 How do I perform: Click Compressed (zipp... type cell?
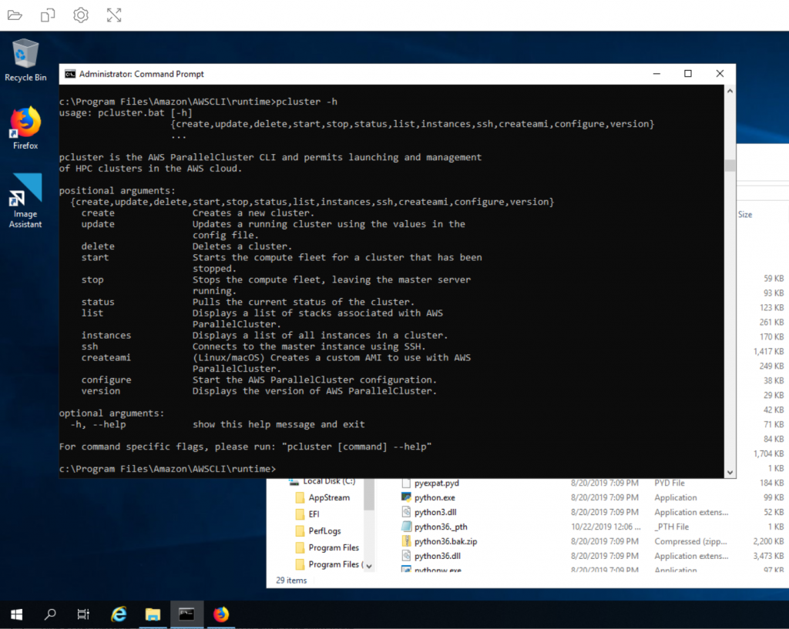[x=691, y=541]
